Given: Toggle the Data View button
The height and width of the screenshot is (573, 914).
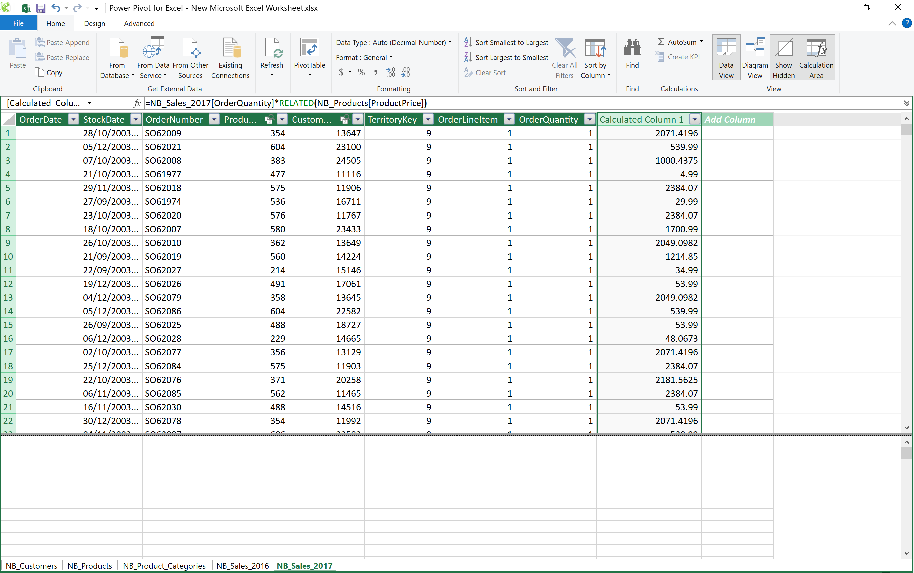Looking at the screenshot, I should [726, 57].
